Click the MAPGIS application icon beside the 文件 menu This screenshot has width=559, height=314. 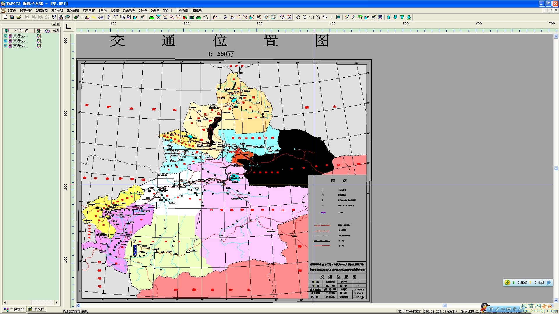point(3,10)
